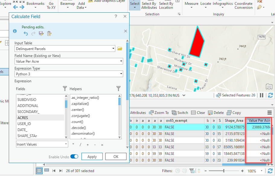Screen dimensions: 275x176
Task: Redo edit in Calculate Field banner
Action: click(33, 33)
